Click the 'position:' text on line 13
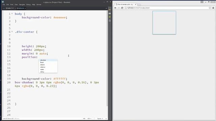216x121 pixels. point(29,57)
